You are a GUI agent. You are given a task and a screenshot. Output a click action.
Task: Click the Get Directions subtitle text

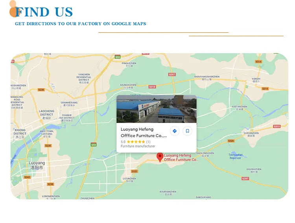coord(81,24)
